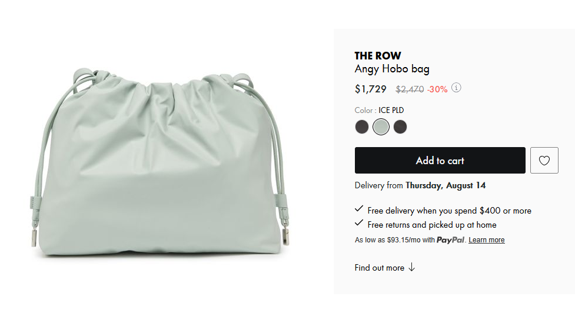This screenshot has width=575, height=313.
Task: Select the ICE PLD light green swatch
Action: [381, 127]
